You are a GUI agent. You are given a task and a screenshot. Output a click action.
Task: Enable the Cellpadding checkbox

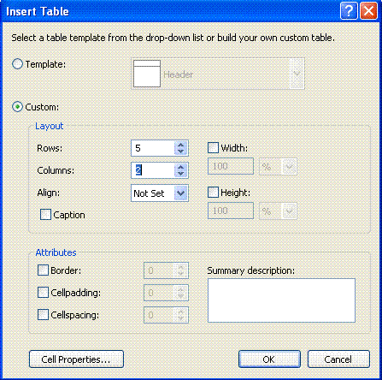(43, 292)
